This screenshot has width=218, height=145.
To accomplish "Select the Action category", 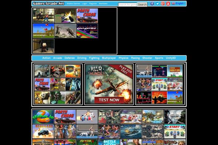I will pos(46,58).
